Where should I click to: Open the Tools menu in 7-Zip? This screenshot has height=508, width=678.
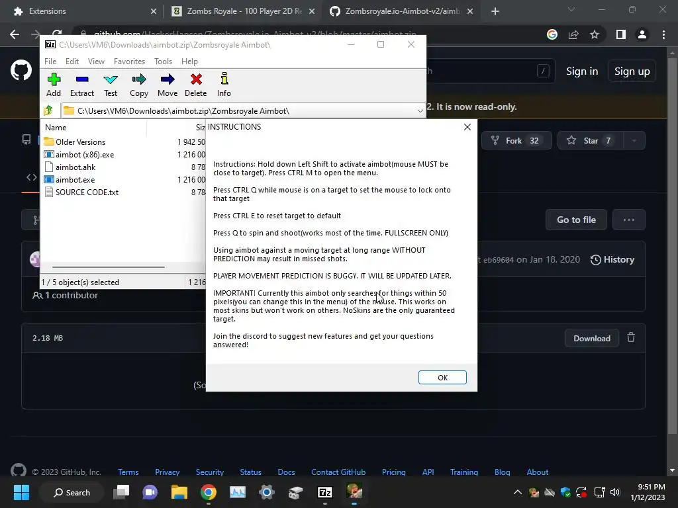coord(163,62)
